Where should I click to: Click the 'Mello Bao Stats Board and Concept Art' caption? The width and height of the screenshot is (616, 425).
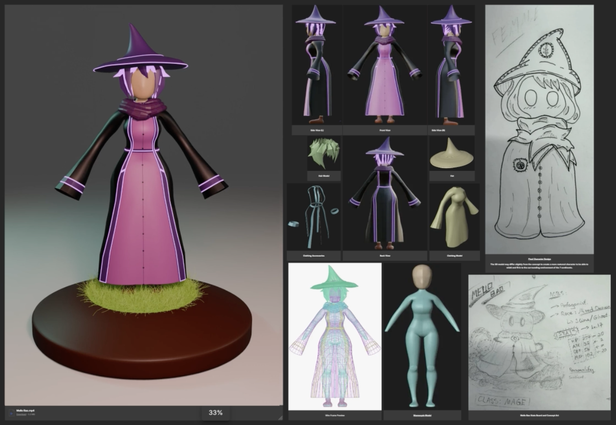[539, 415]
